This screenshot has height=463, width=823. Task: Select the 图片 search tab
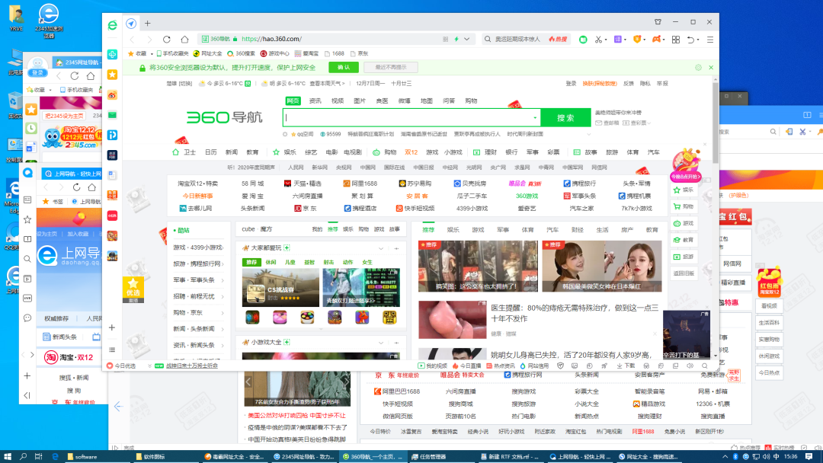pyautogui.click(x=360, y=101)
